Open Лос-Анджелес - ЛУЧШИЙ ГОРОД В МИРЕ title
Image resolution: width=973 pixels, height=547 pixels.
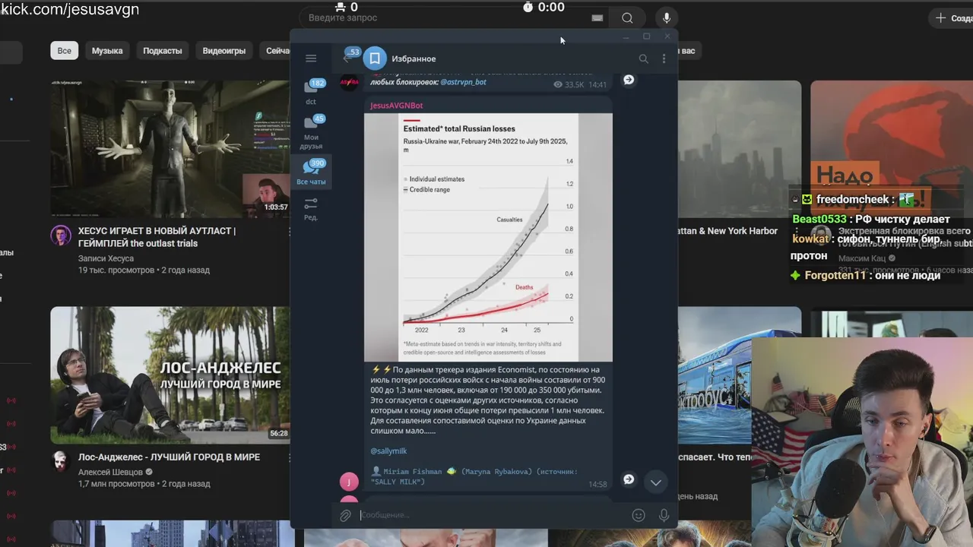(169, 457)
